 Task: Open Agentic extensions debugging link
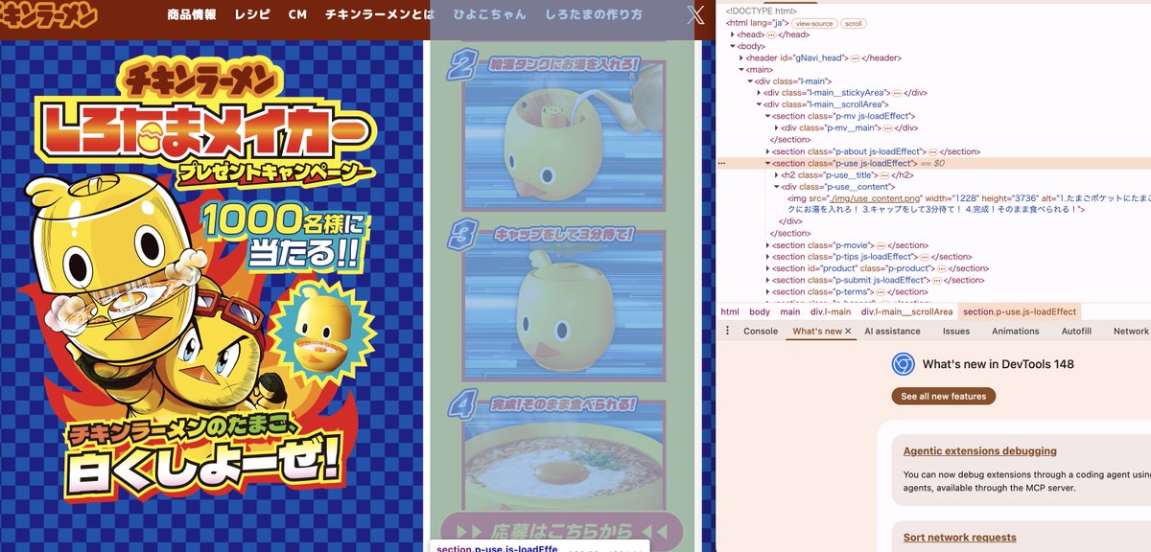(x=980, y=450)
